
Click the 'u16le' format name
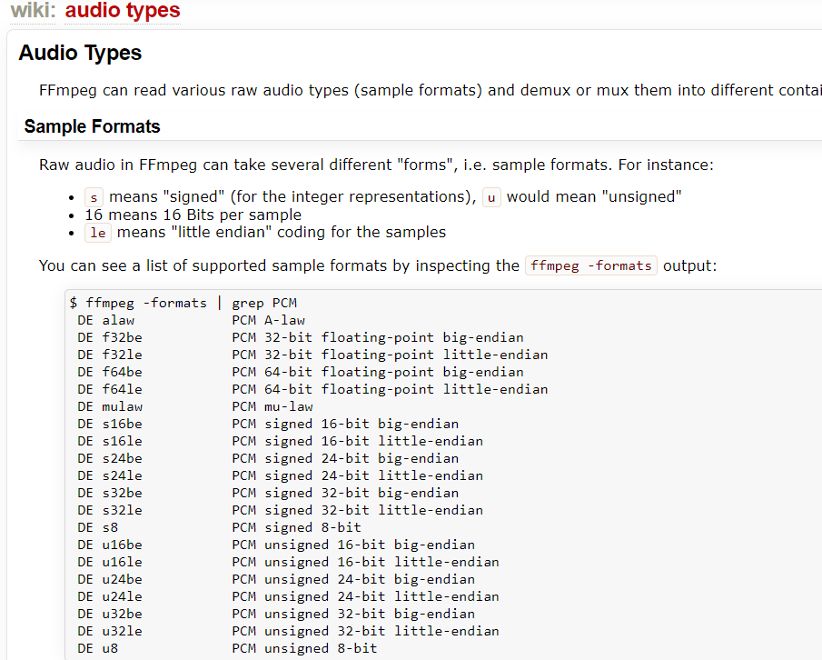pyautogui.click(x=122, y=562)
